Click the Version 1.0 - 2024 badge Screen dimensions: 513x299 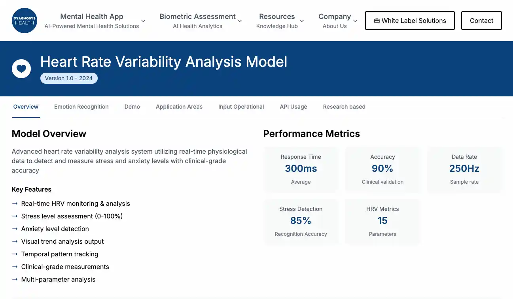(69, 78)
